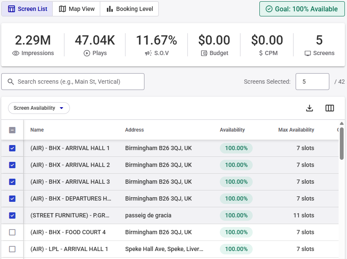Click the megaphone icon beside S.O.V
347x259 pixels.
pos(148,53)
